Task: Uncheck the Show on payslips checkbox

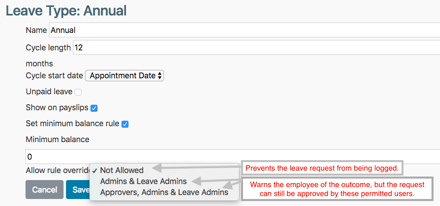Action: coord(93,108)
